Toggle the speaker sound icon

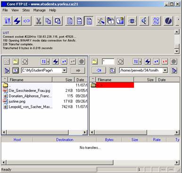coord(144,21)
